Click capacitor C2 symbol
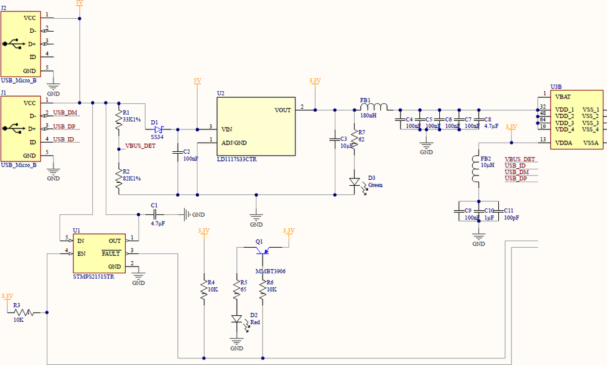This screenshot has height=365, width=607. tap(177, 152)
